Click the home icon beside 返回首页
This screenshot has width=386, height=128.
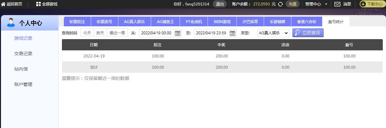(x=3, y=4)
